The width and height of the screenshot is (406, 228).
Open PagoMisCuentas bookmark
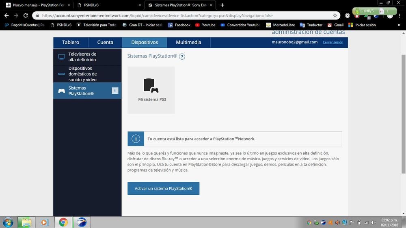(x=25, y=25)
